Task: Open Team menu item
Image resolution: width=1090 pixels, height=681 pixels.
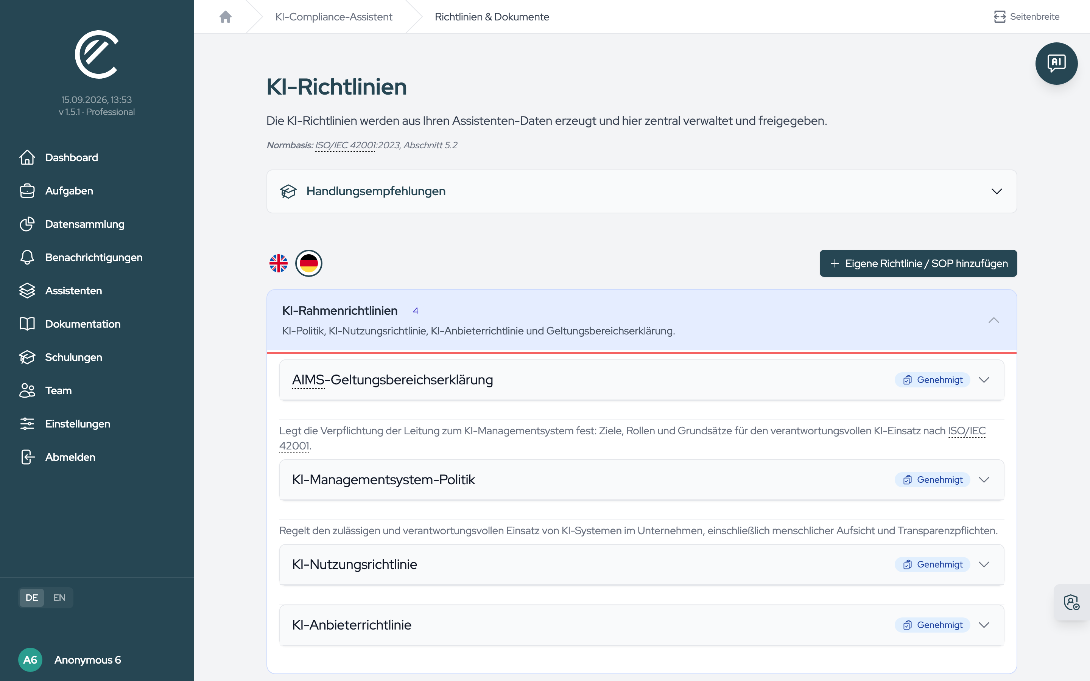Action: [97, 390]
